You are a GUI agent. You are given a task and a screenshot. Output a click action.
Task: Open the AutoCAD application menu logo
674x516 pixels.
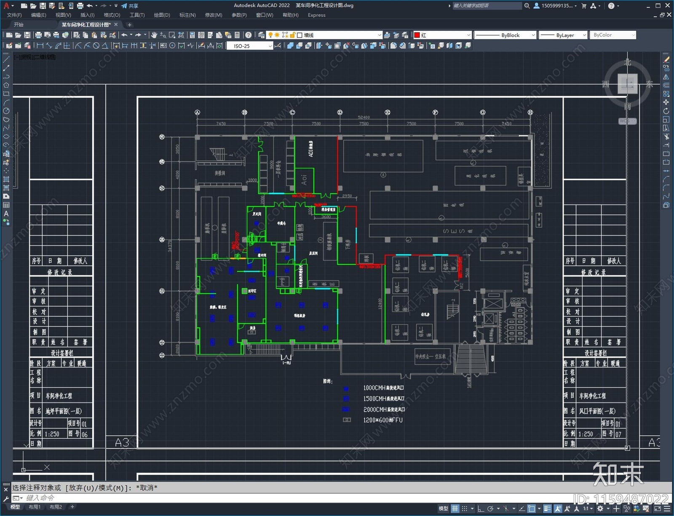[x=6, y=5]
